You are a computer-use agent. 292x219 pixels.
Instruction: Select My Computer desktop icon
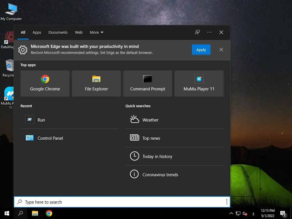pos(11,11)
